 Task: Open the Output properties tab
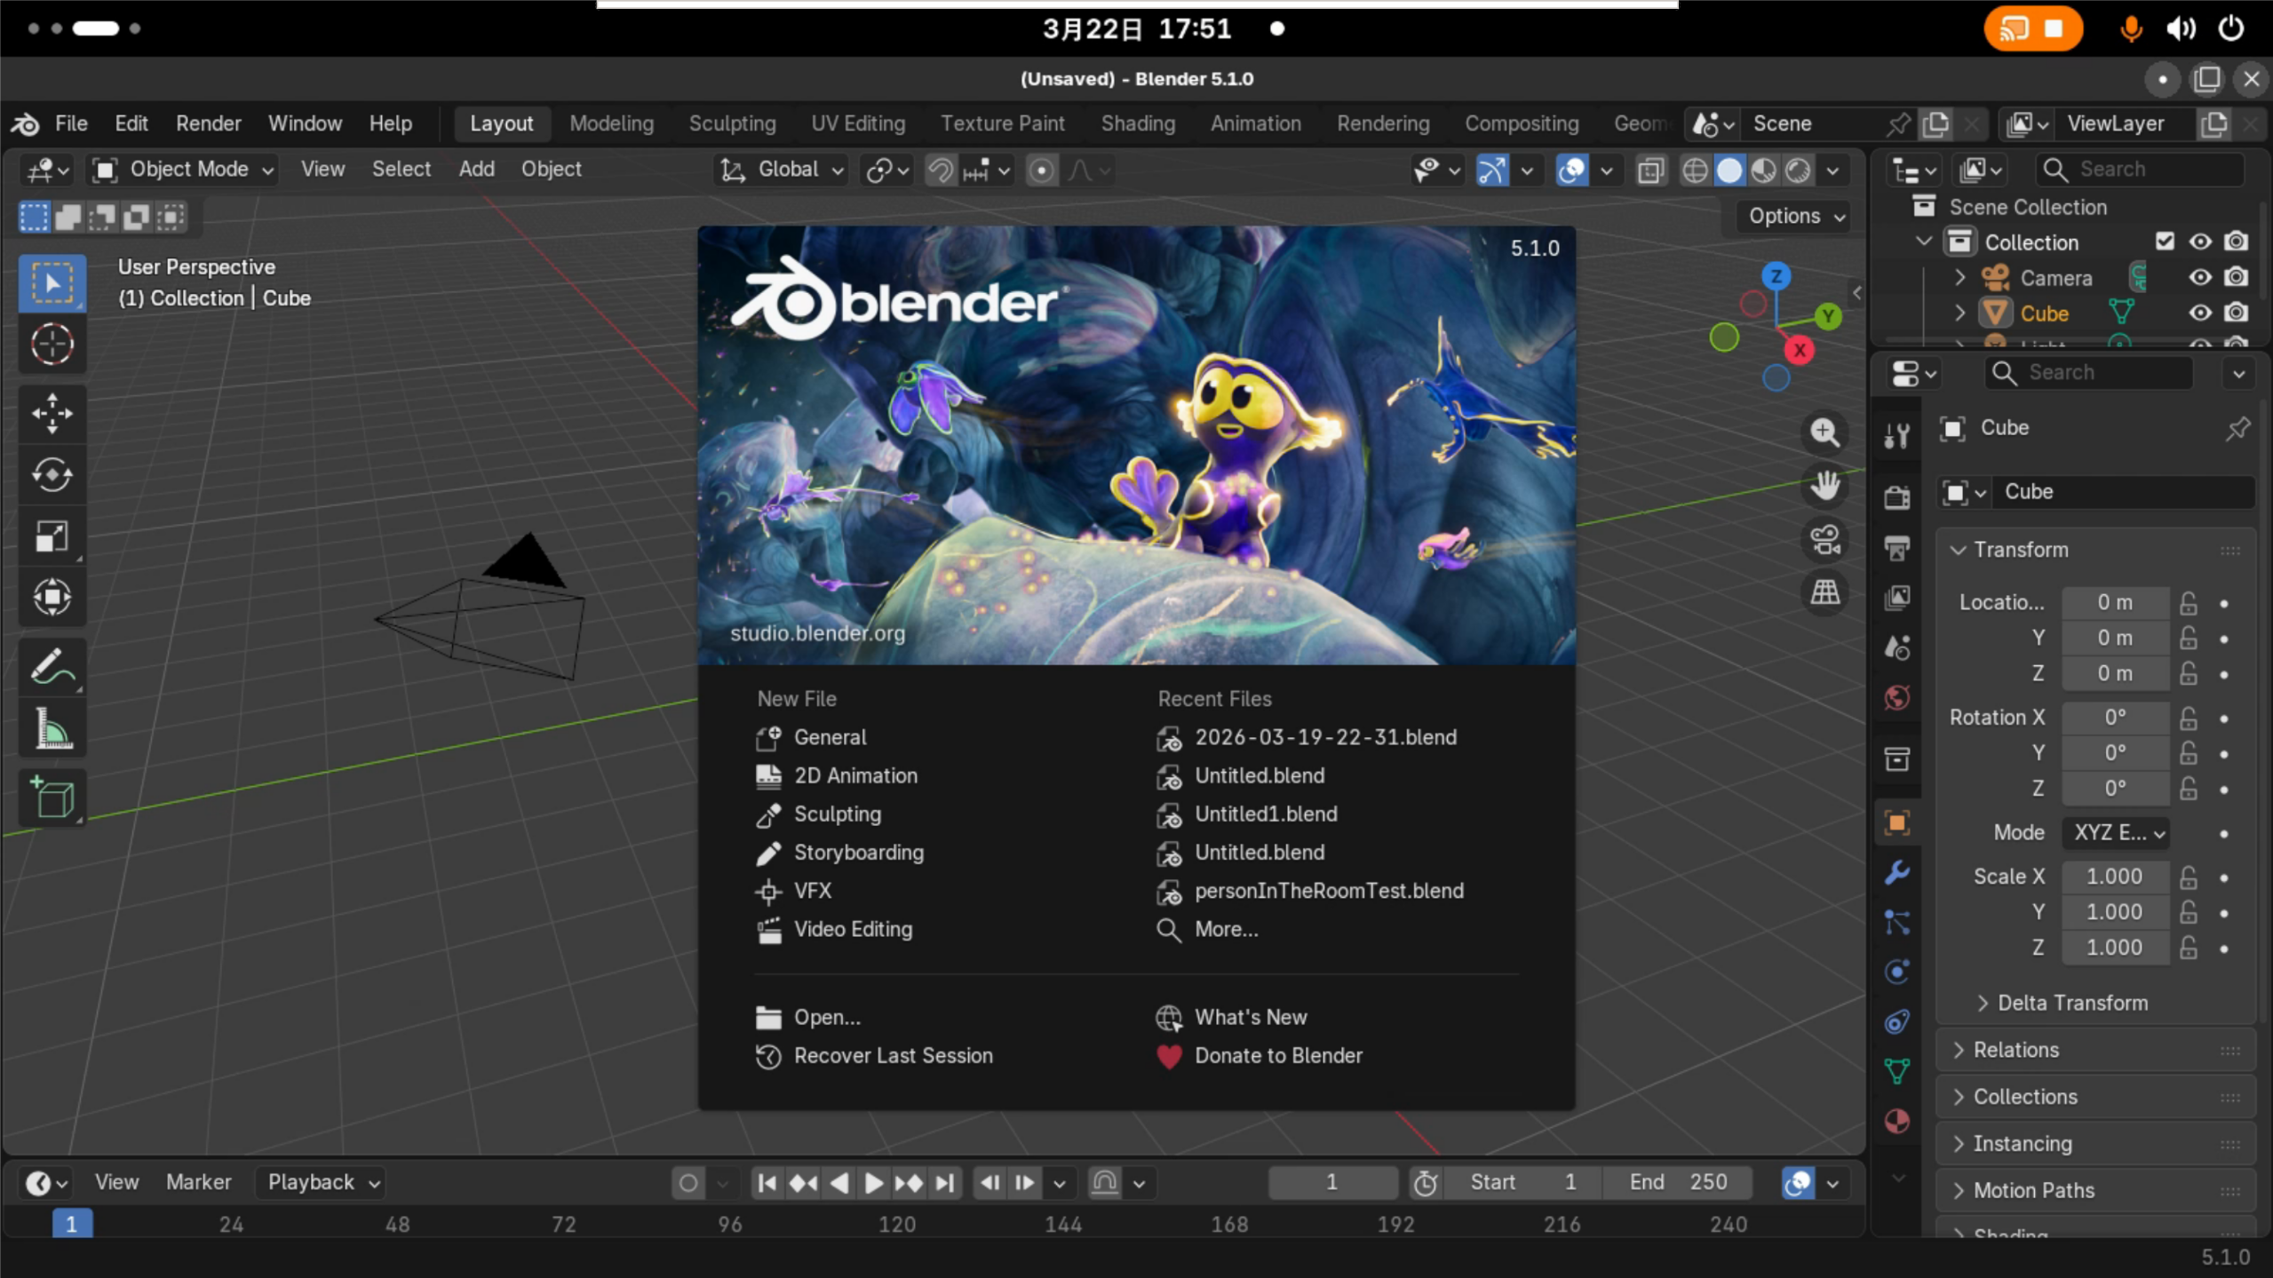point(1897,548)
